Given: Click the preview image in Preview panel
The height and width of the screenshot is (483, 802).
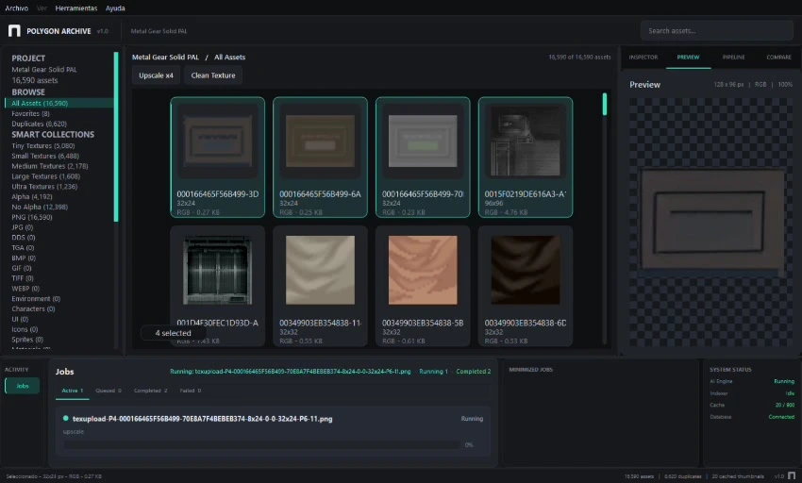Looking at the screenshot, I should pos(711,220).
